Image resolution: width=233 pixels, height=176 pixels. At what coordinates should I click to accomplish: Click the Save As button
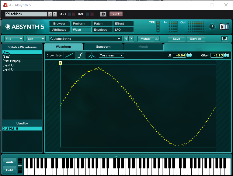coord(196,39)
